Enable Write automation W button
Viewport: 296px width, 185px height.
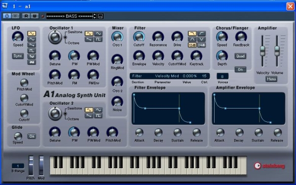[x=35, y=16]
